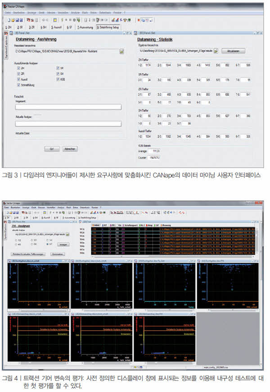
Task: Browse Messdatei-Verzeichnis folder icon
Action: (x=121, y=51)
